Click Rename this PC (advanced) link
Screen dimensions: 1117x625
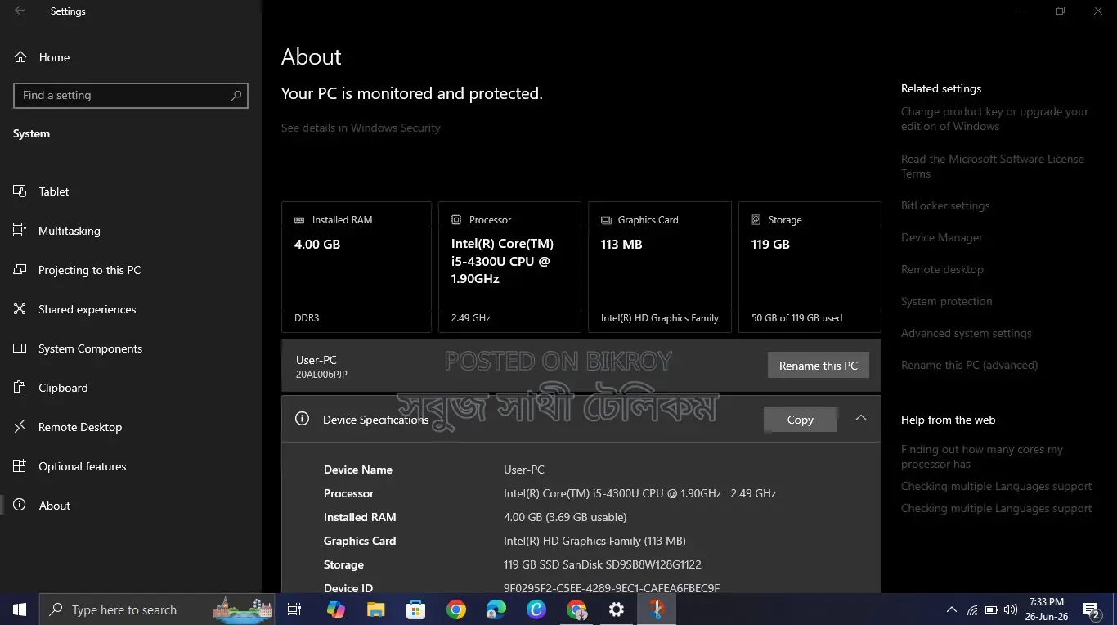pos(969,365)
